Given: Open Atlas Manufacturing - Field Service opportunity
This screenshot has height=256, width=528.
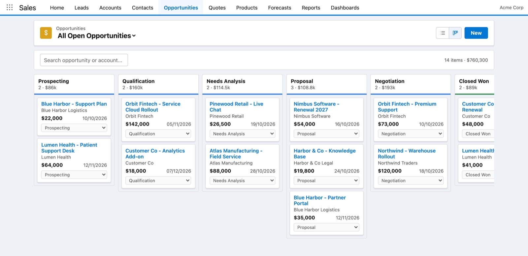Looking at the screenshot, I should [236, 154].
